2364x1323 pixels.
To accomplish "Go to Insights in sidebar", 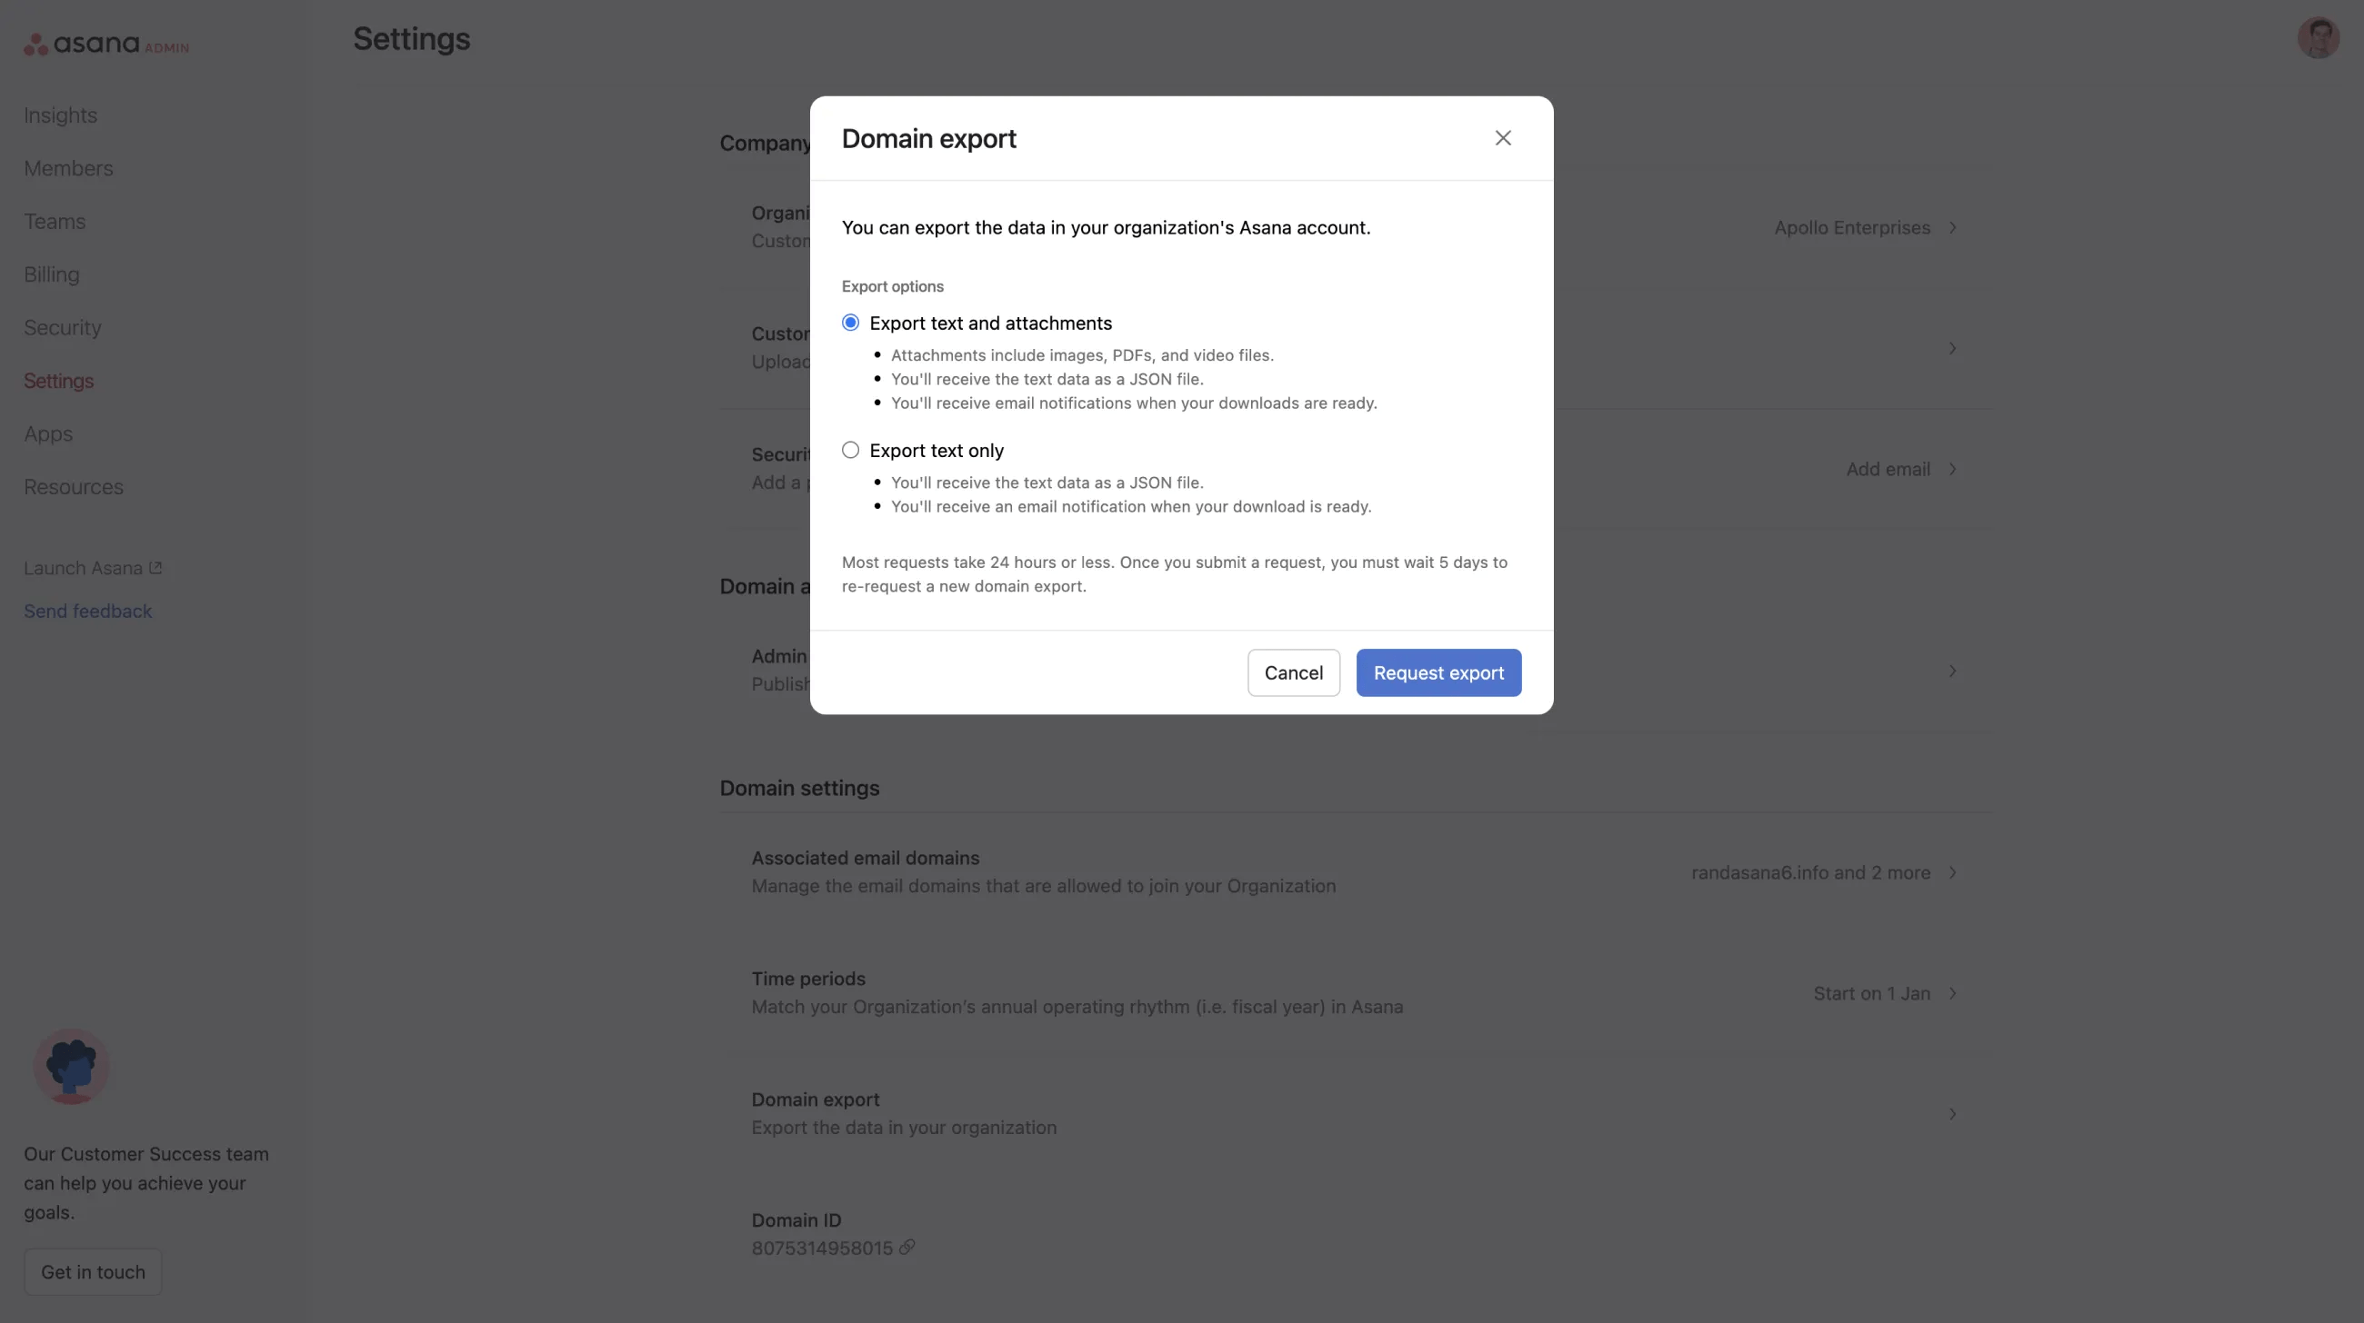I will 61,115.
